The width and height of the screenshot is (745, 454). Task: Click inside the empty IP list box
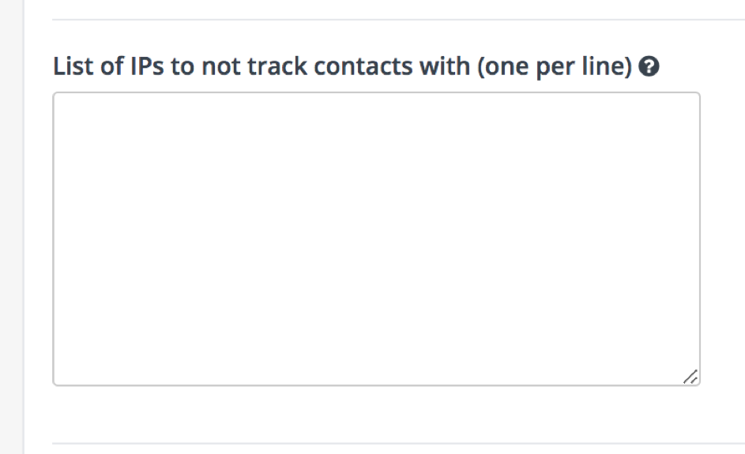coord(376,239)
